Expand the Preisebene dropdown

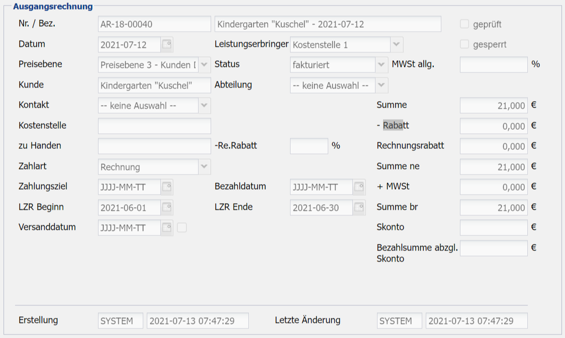click(205, 65)
